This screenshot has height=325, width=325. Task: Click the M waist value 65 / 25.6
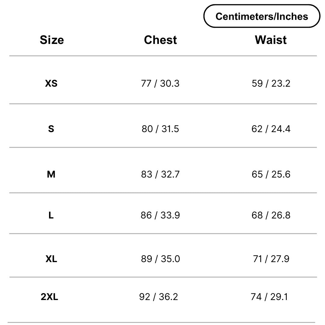[x=271, y=174]
